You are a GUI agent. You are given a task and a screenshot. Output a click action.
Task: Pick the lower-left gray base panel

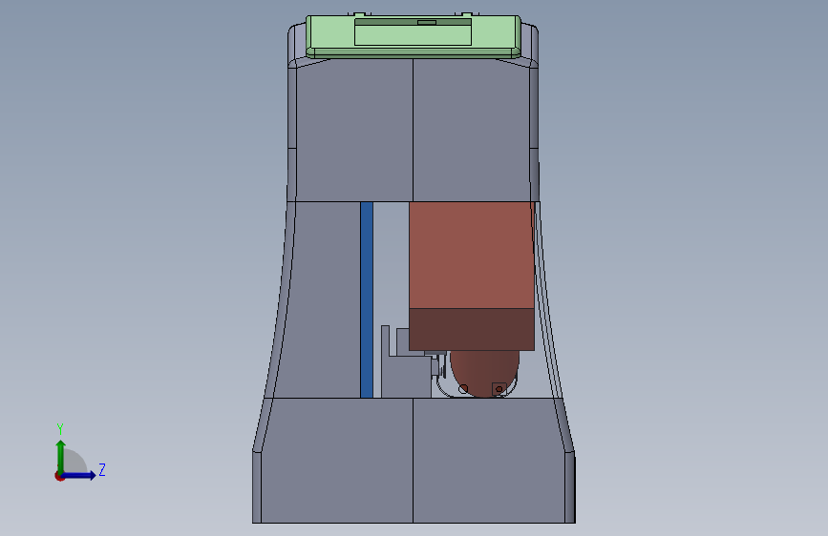pyautogui.click(x=337, y=460)
